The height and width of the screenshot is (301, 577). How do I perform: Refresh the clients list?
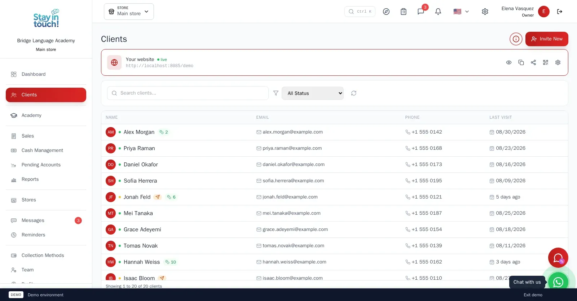point(354,93)
